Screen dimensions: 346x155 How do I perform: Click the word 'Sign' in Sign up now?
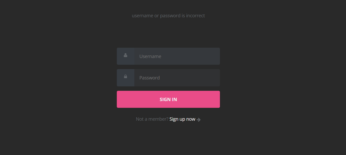[174, 119]
